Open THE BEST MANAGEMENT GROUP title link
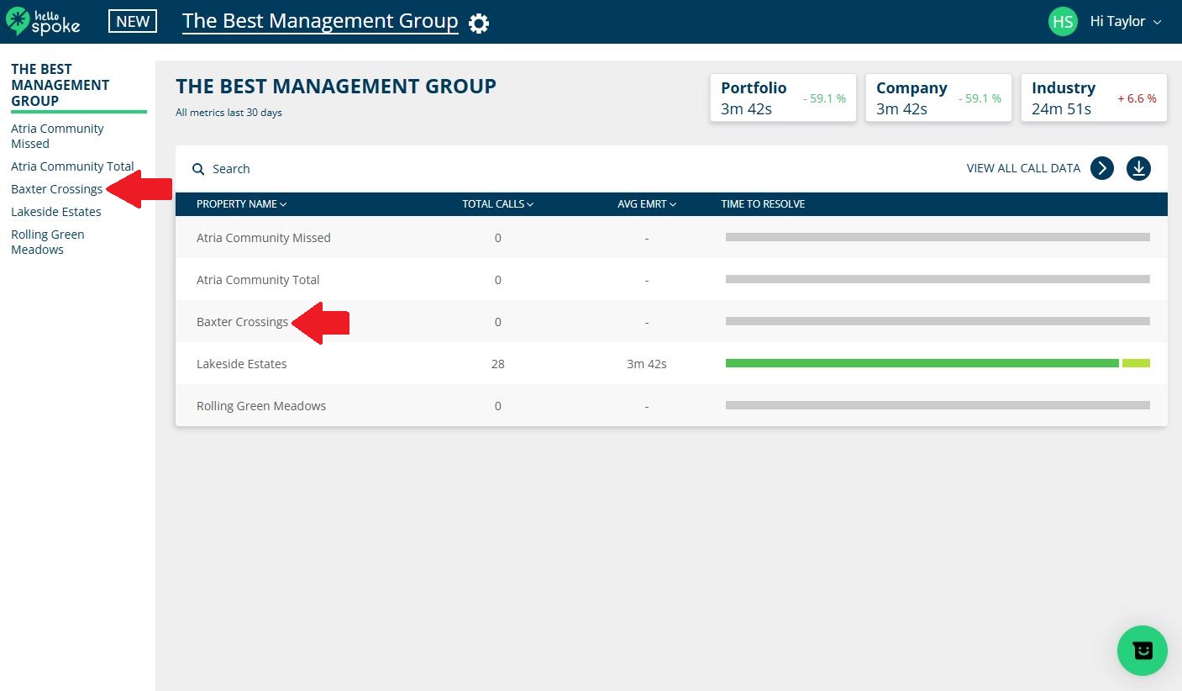The width and height of the screenshot is (1182, 691). (319, 20)
